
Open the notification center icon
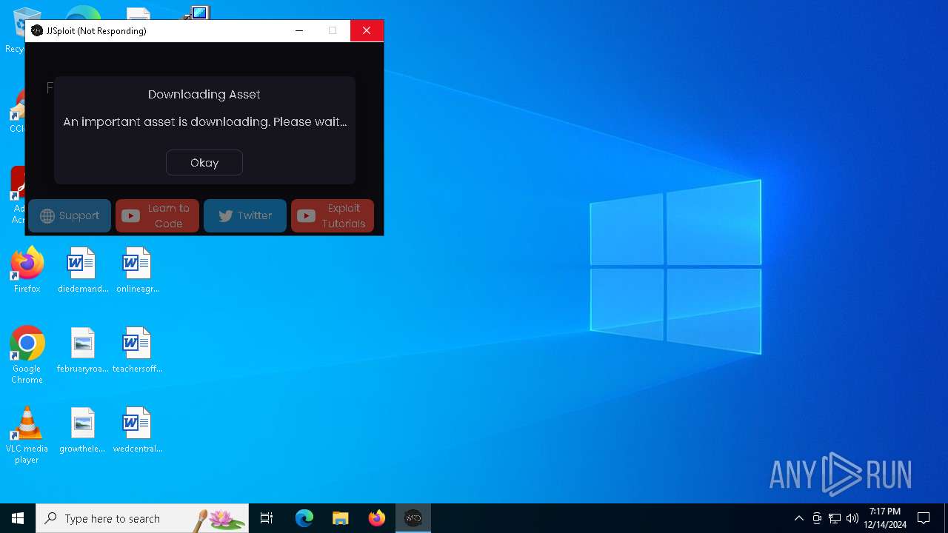click(924, 518)
